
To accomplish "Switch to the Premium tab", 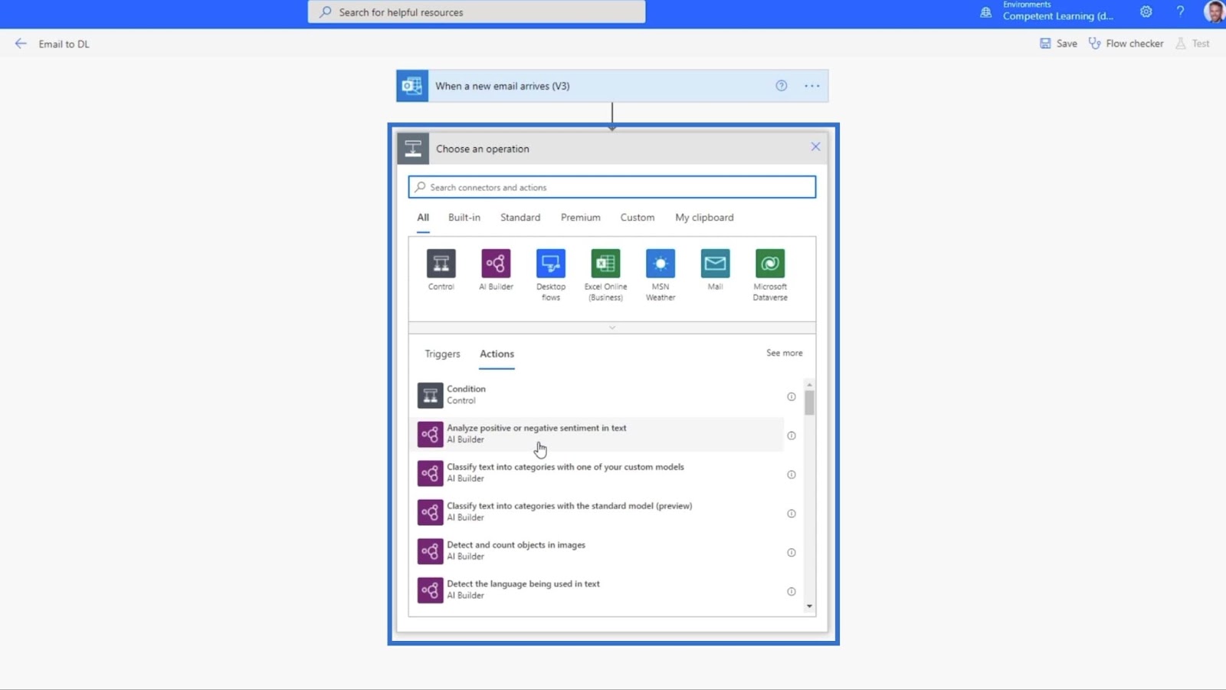I will click(580, 218).
